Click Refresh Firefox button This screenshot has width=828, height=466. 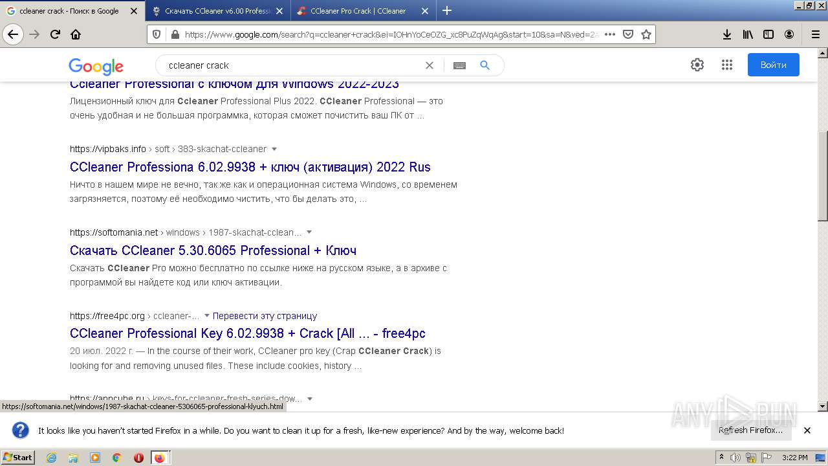[751, 430]
